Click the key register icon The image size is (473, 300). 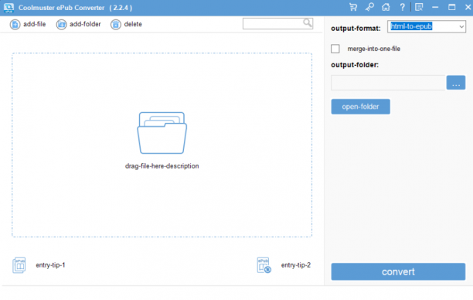(x=369, y=7)
